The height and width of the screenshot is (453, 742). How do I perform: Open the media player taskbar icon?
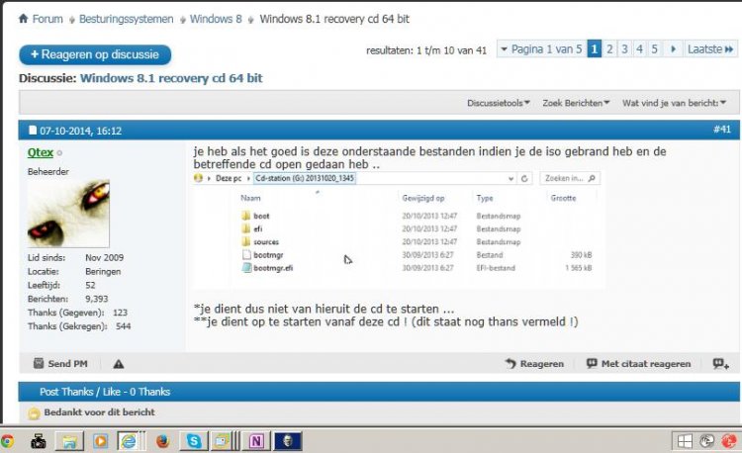(x=100, y=442)
